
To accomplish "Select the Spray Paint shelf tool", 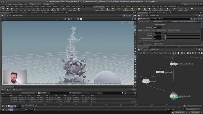I will pos(53,9).
